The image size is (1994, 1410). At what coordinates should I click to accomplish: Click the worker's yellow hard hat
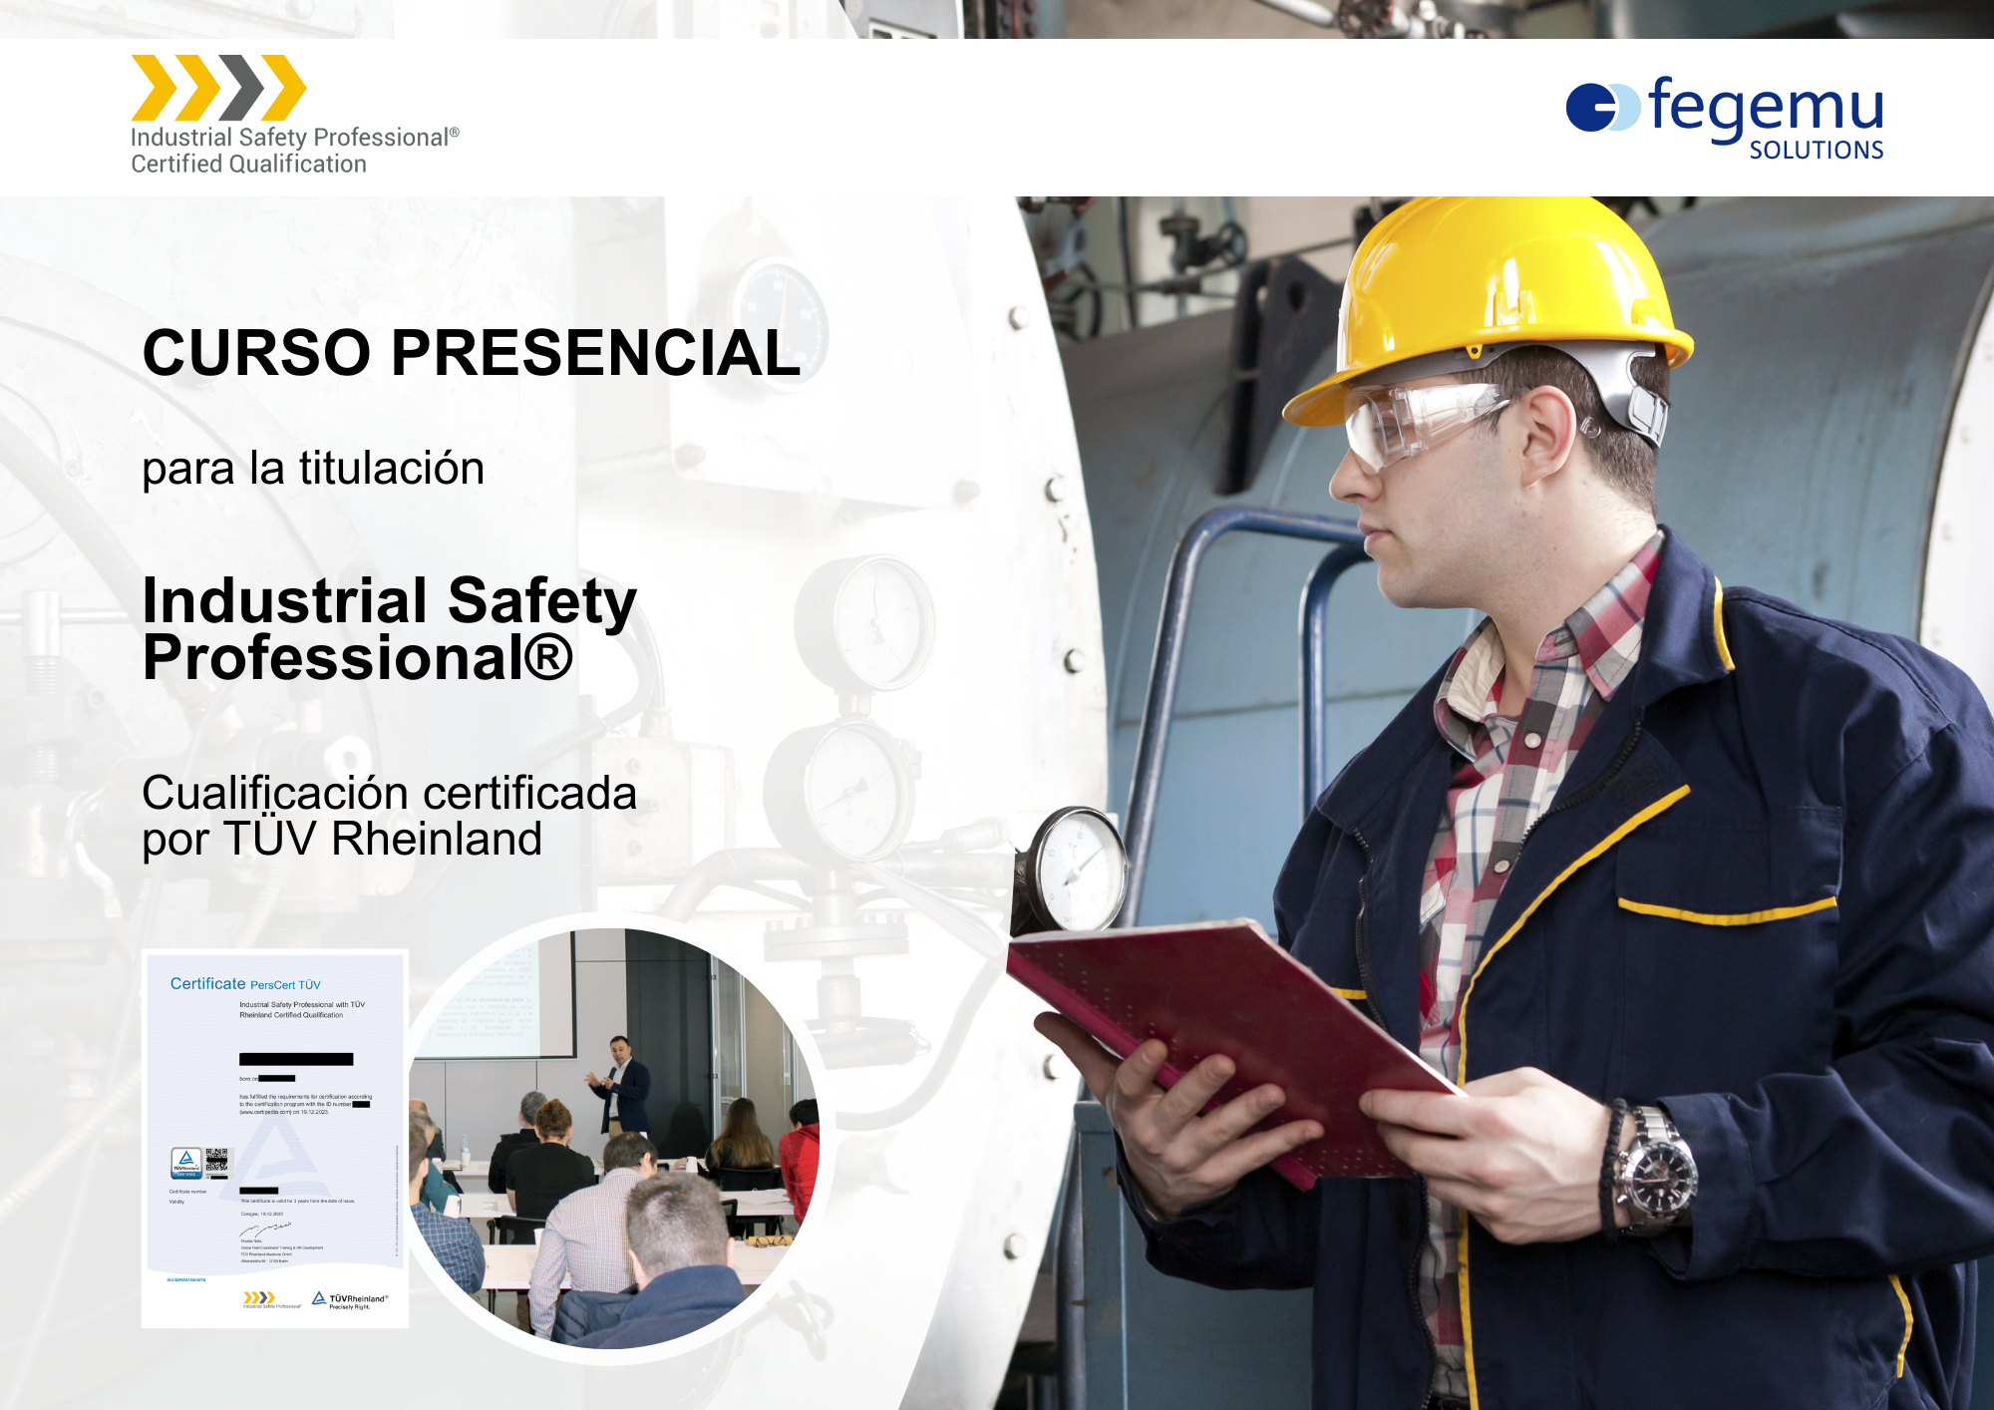point(1488,309)
